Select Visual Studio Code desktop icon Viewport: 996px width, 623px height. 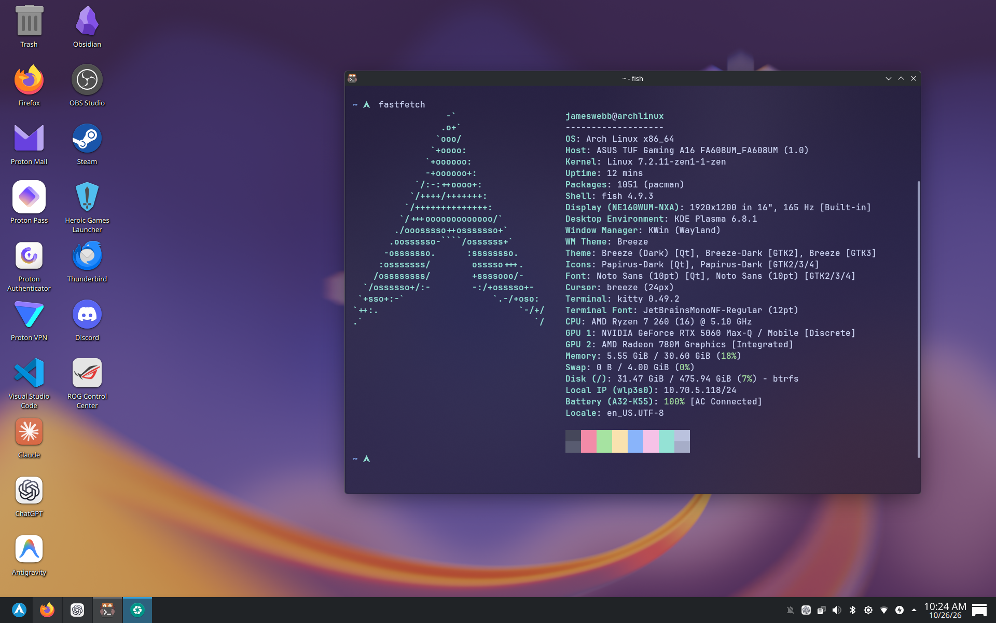29,383
